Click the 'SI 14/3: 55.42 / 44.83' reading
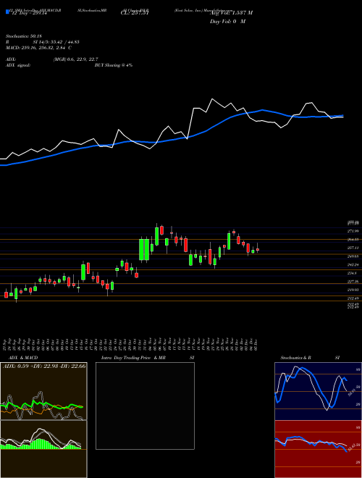The height and width of the screenshot is (478, 362). pyautogui.click(x=54, y=42)
